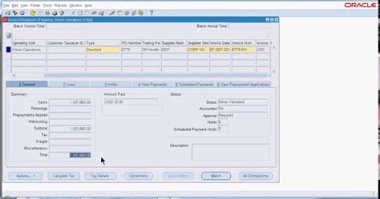Click the Freight summary field

[x=70, y=142]
